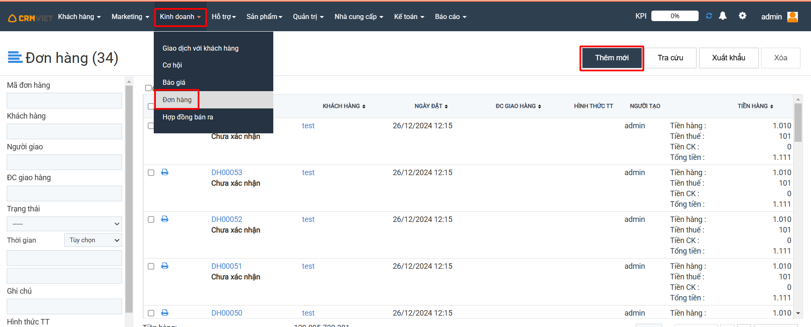This screenshot has width=811, height=327.
Task: Open order link DH00052
Action: (227, 219)
